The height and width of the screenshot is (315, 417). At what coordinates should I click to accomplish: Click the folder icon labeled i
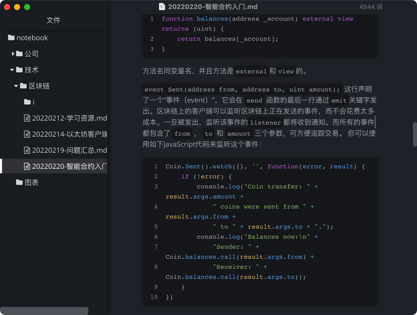tap(27, 102)
